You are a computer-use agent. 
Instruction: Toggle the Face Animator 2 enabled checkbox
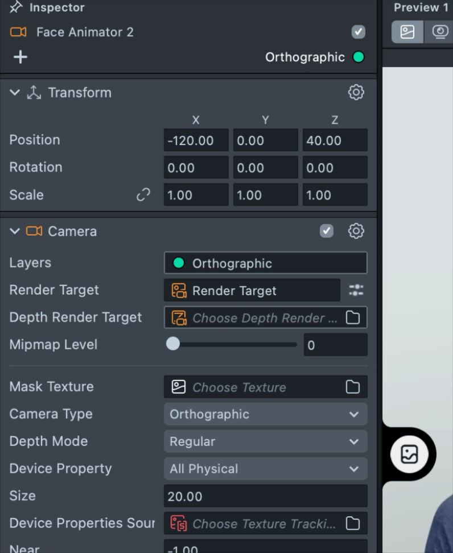click(x=358, y=32)
